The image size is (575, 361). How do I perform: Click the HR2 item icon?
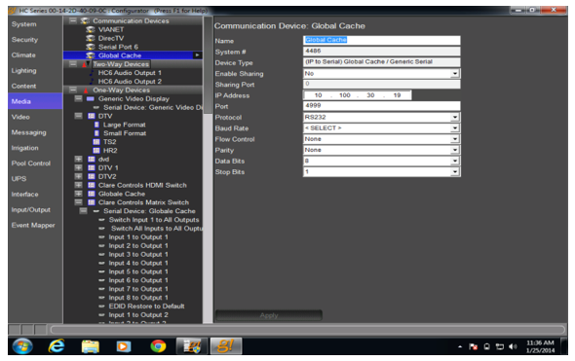[96, 151]
